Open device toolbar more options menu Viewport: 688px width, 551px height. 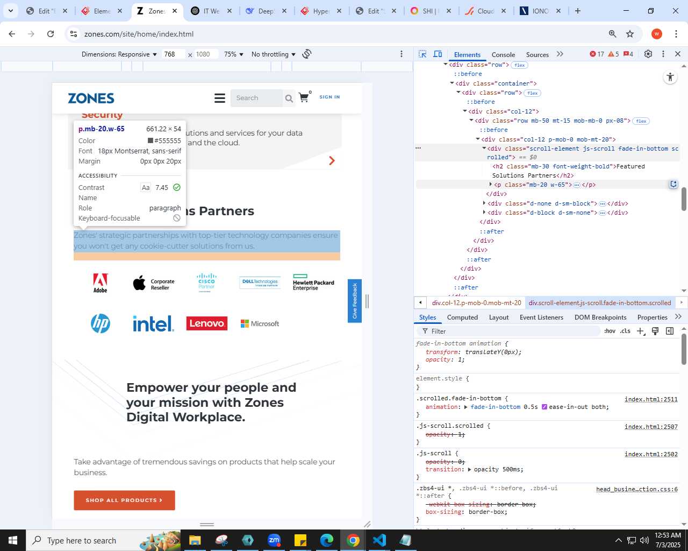coord(402,54)
